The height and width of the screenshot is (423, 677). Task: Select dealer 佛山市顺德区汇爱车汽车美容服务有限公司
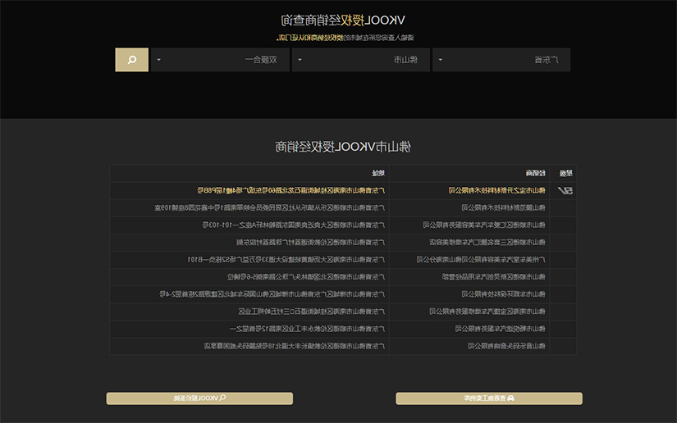pos(484,225)
